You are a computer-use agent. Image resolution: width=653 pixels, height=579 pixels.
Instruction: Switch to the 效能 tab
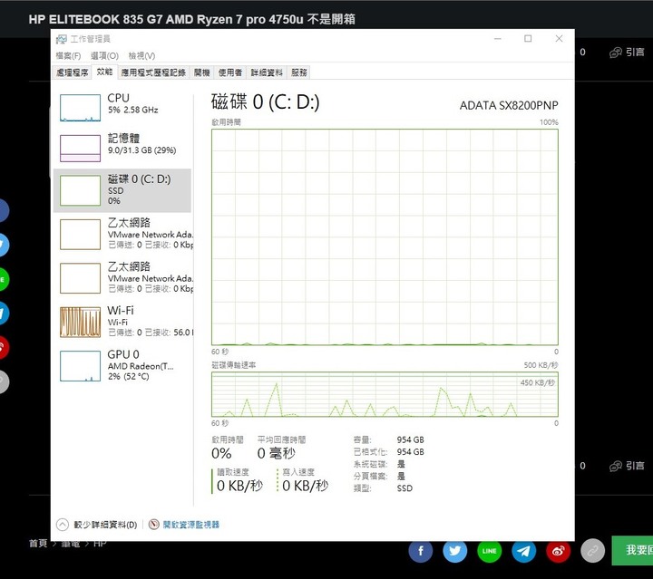pos(104,72)
